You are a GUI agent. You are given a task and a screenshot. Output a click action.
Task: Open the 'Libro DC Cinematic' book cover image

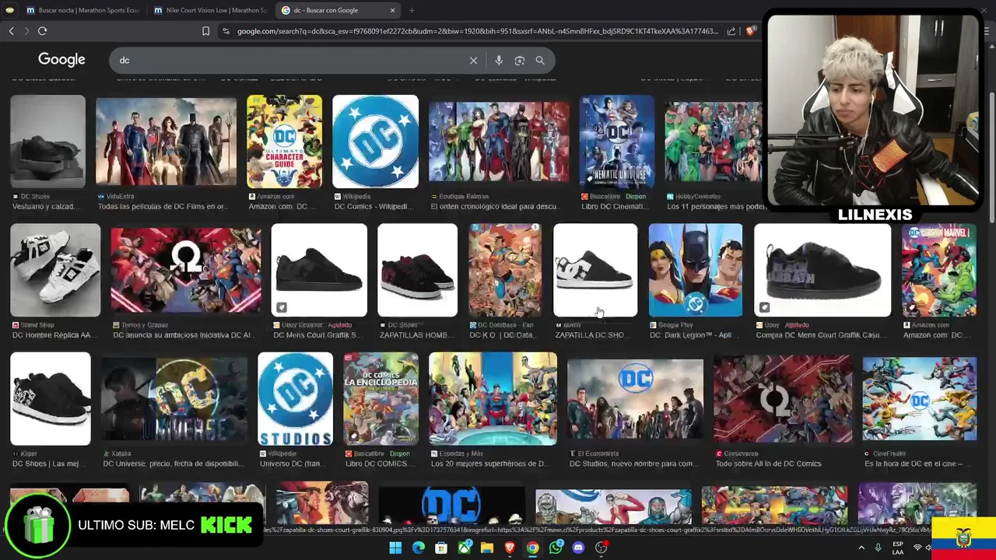(617, 142)
